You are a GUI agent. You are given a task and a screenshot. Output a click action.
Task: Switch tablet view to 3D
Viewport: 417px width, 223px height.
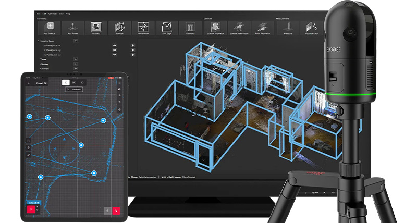(x=82, y=82)
